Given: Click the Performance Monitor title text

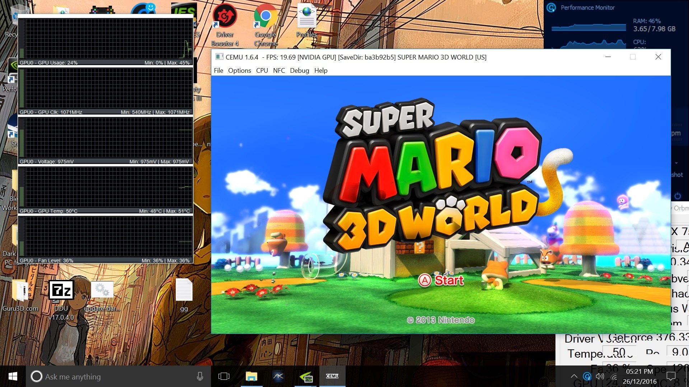Looking at the screenshot, I should click(x=588, y=8).
